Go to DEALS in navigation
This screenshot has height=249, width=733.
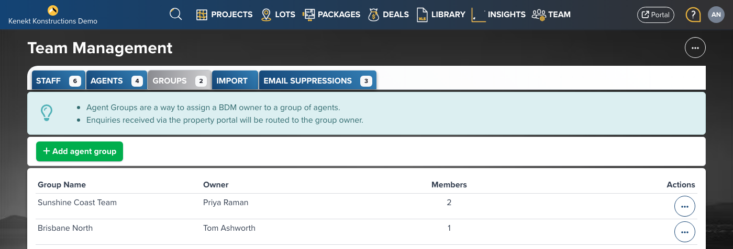coord(396,15)
